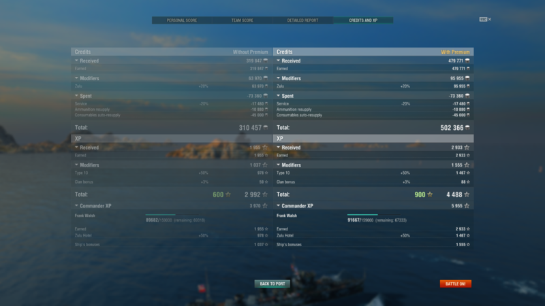This screenshot has height=306, width=545.
Task: Click the gold star beside 900 free XP
Action: pyautogui.click(x=430, y=194)
